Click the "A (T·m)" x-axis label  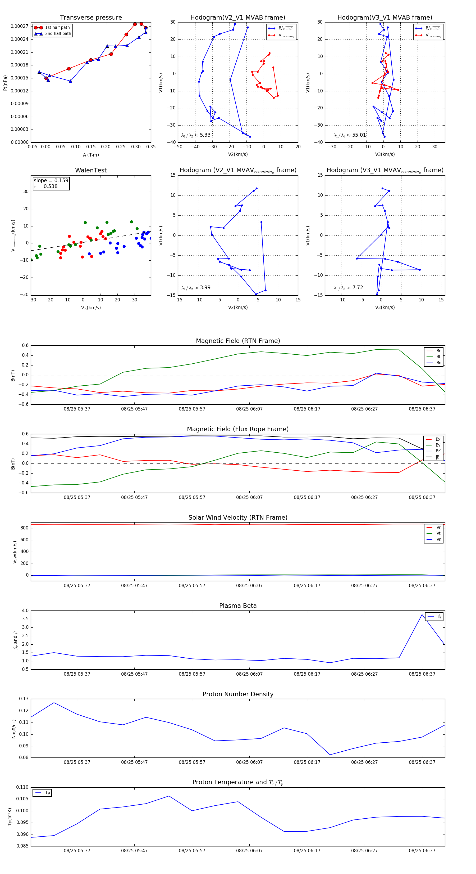click(x=91, y=155)
